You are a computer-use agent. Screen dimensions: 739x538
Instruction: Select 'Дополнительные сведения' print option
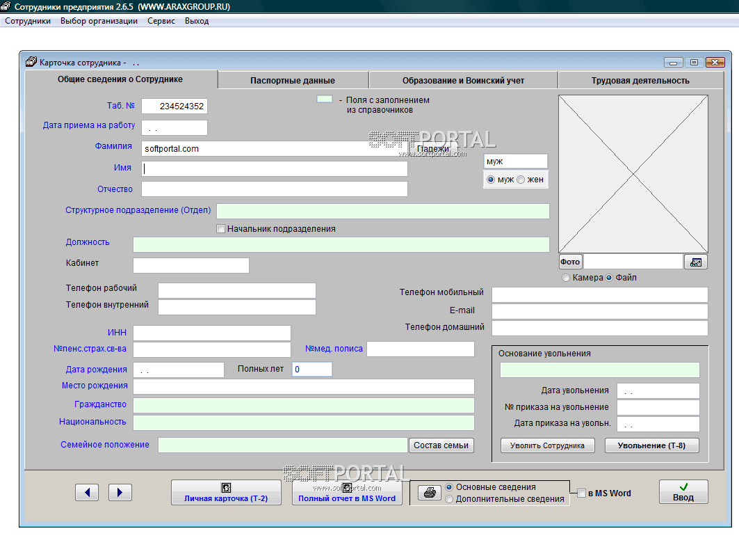point(449,499)
